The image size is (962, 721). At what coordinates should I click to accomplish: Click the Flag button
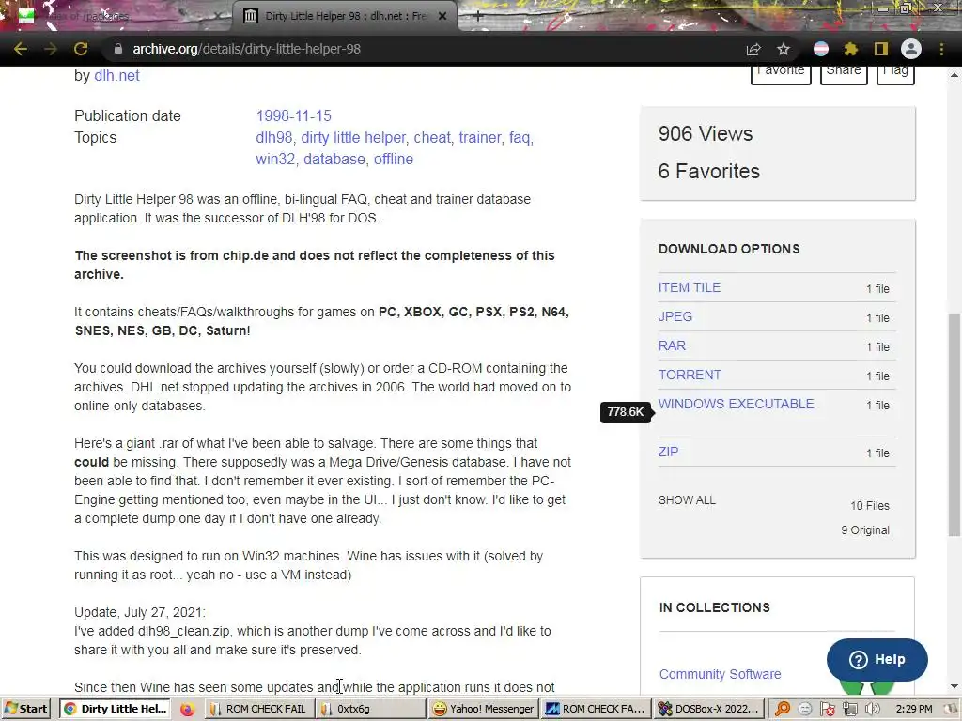coord(895,73)
